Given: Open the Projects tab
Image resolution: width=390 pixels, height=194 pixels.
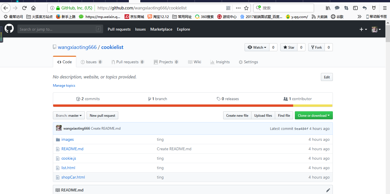Looking at the screenshot, I should [x=166, y=62].
